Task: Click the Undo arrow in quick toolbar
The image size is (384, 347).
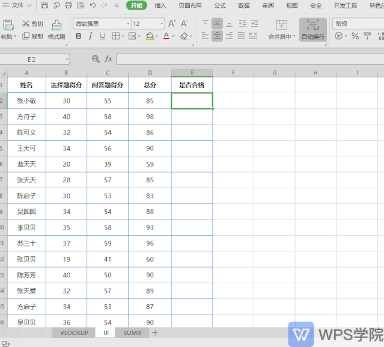Action: pyautogui.click(x=93, y=5)
